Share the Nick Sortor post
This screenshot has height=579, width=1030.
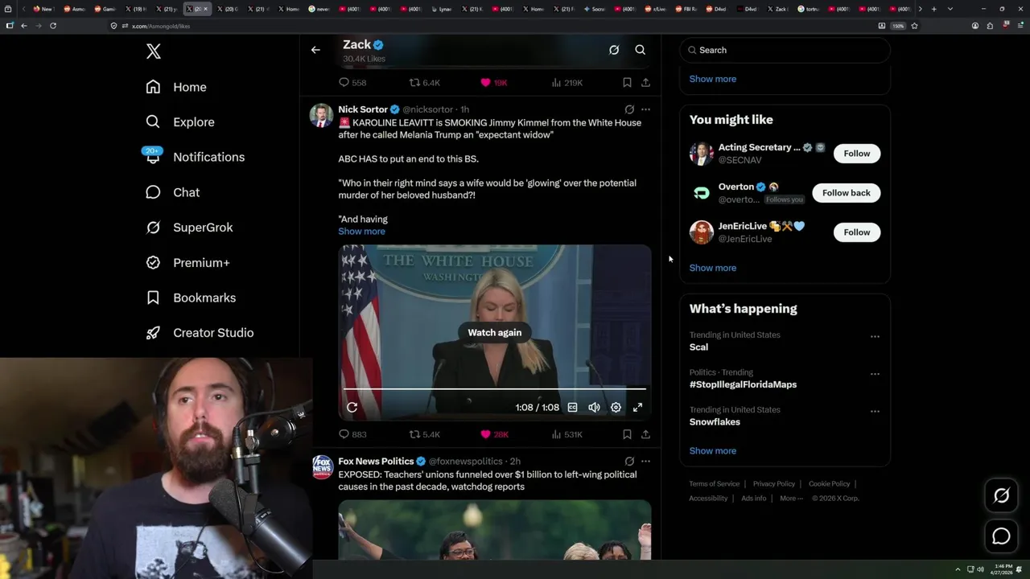pyautogui.click(x=645, y=434)
